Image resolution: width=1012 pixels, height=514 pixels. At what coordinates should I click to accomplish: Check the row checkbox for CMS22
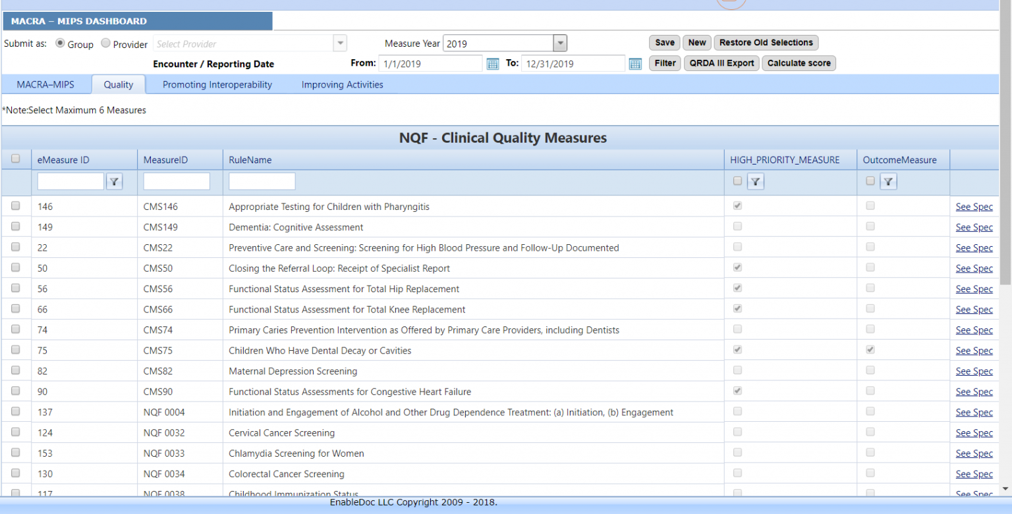pyautogui.click(x=16, y=247)
